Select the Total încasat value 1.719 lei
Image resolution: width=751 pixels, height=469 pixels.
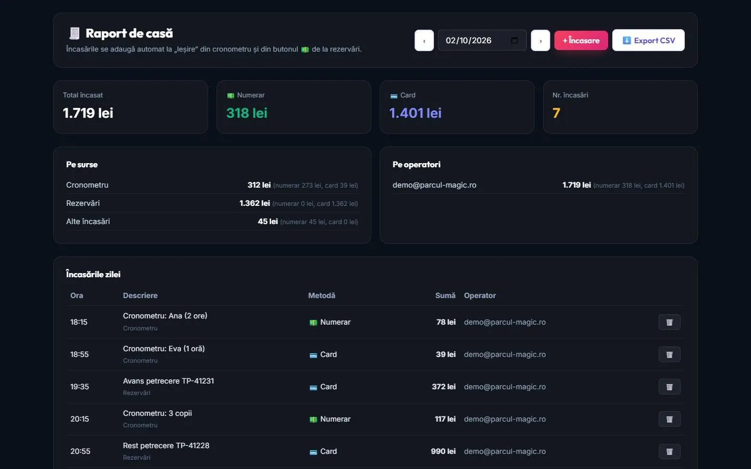(x=88, y=113)
